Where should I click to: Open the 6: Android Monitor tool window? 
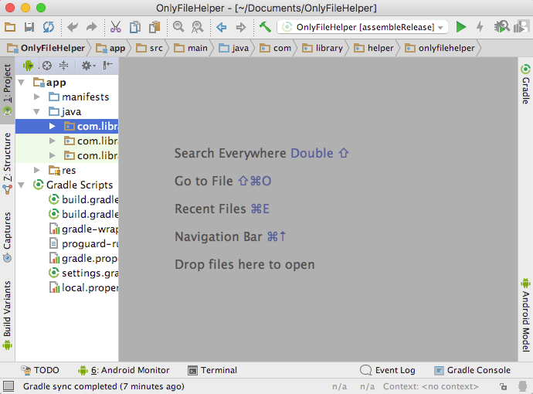coord(124,370)
